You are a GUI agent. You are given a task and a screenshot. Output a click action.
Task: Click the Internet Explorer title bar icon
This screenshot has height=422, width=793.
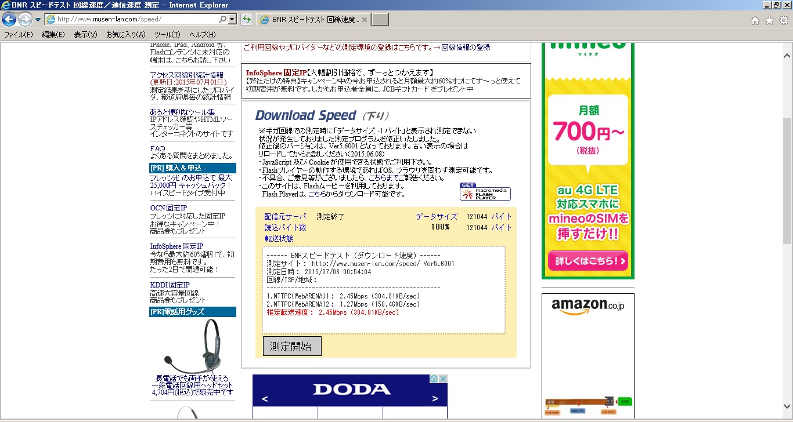click(x=6, y=5)
